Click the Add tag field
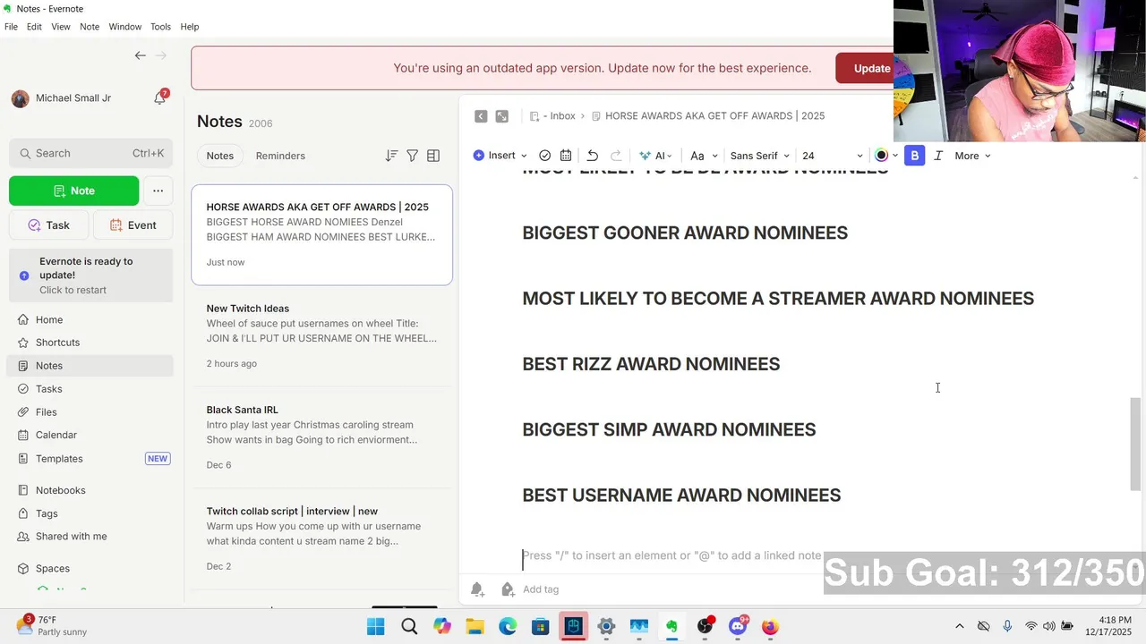Viewport: 1146px width, 644px height. pos(541,589)
